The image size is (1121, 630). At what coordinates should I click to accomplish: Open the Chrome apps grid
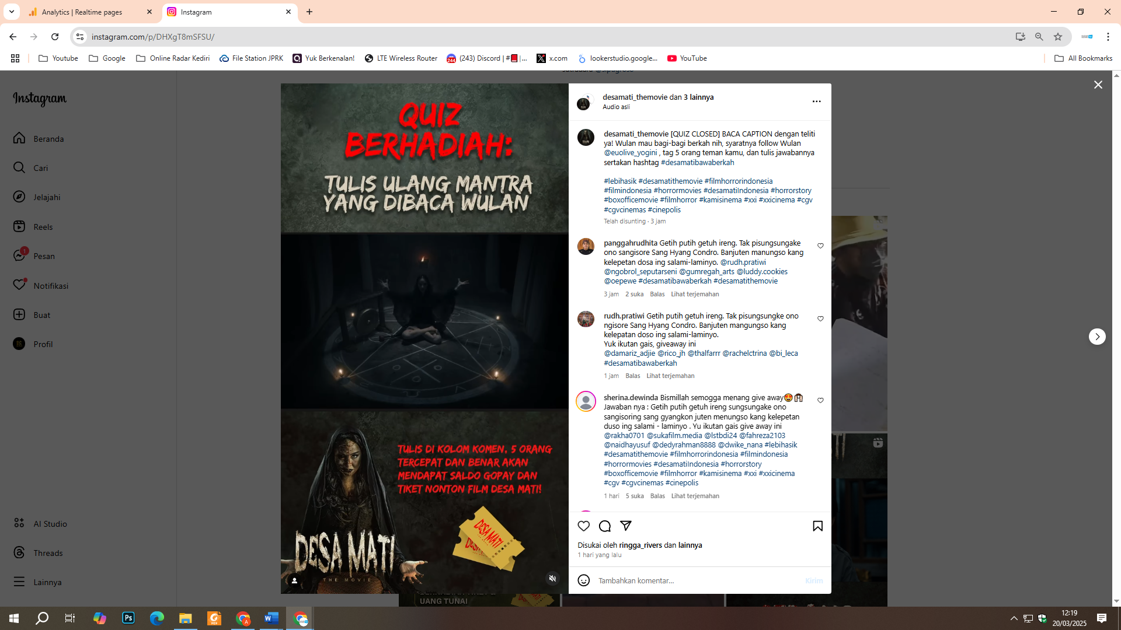[x=15, y=58]
